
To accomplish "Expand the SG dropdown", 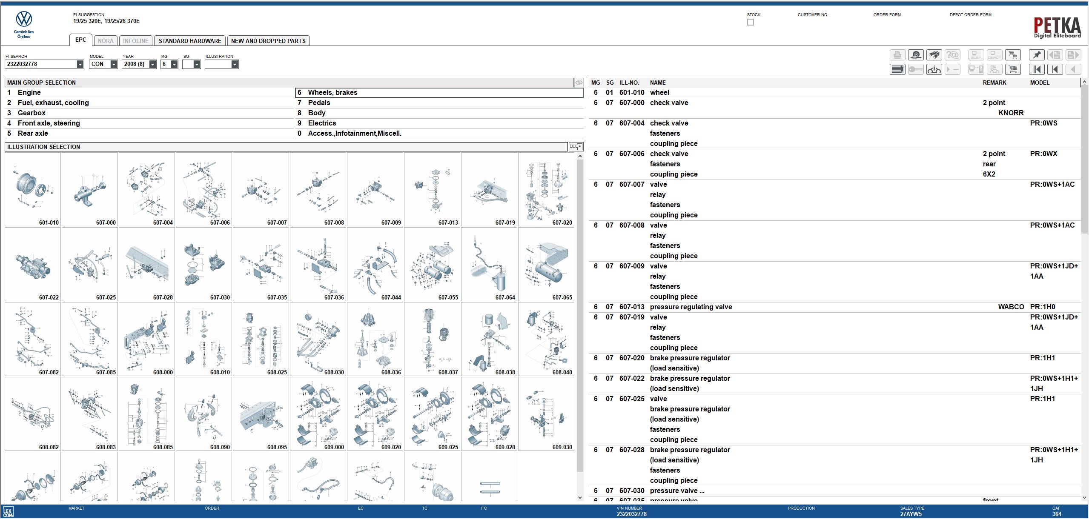I will point(197,64).
